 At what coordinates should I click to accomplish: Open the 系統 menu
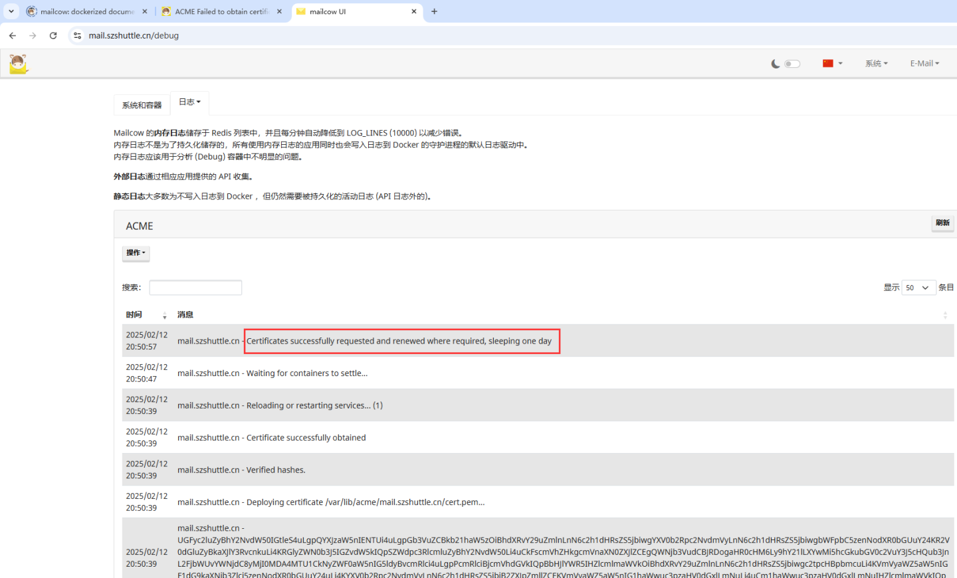pyautogui.click(x=876, y=64)
